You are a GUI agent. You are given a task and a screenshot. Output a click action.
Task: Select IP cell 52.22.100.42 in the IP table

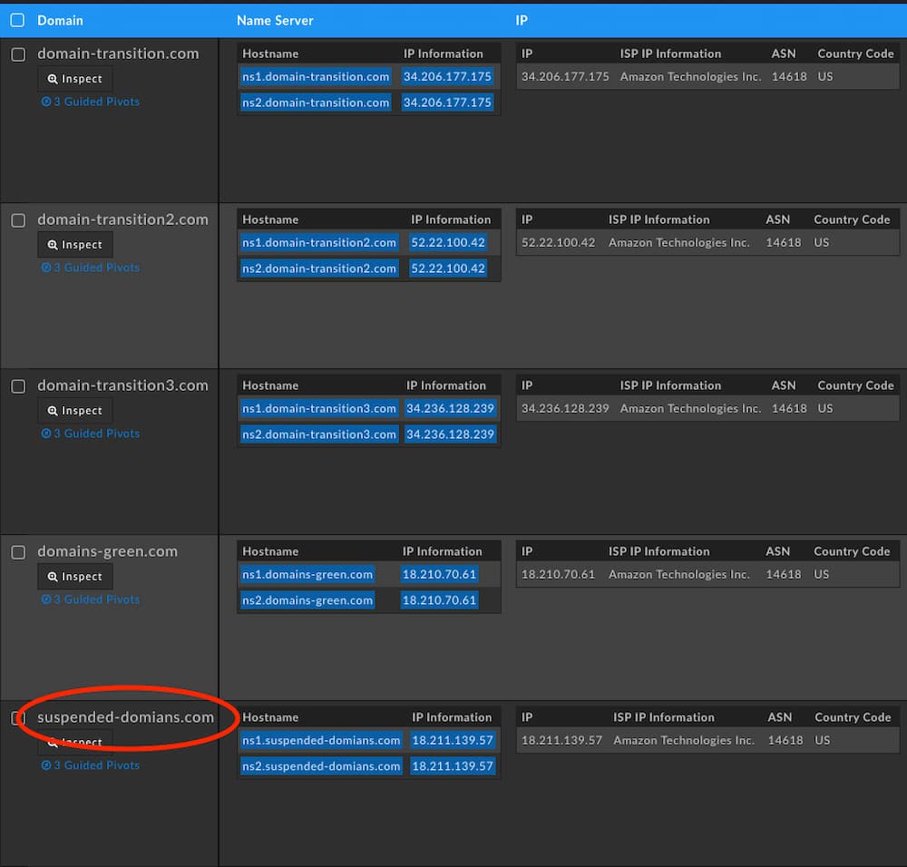click(558, 242)
